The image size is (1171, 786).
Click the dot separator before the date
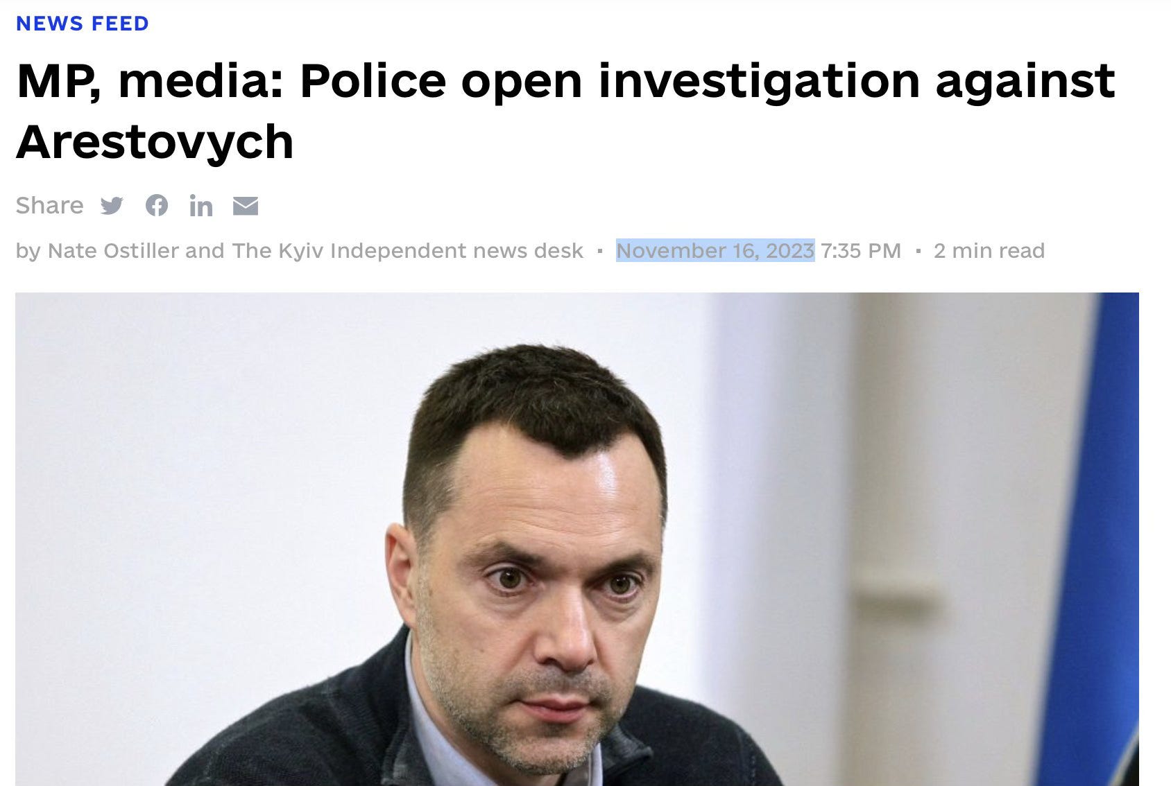coord(600,251)
